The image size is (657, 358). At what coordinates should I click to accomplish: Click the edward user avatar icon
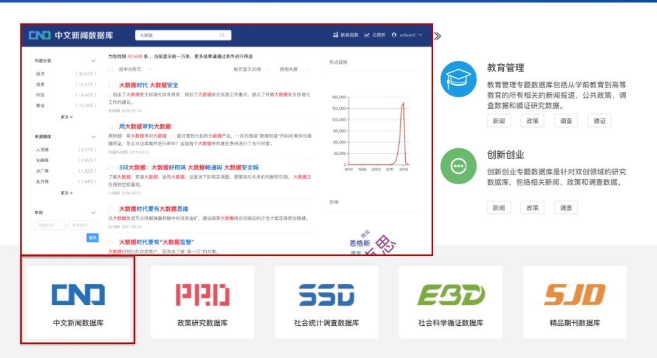coord(394,35)
